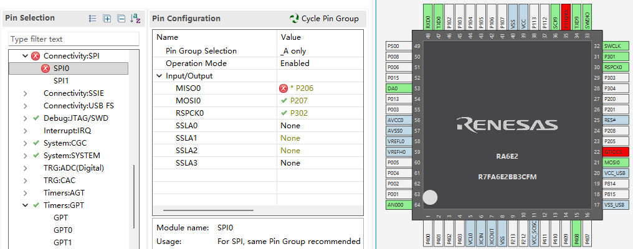Switch Pin Selection to the flat list view icon
633x249 pixels.
click(92, 18)
